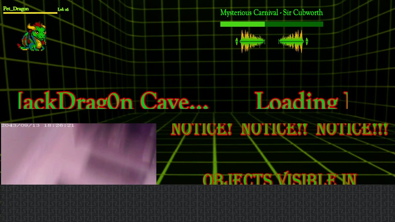Click the 'OBJECTS VISIBLE IN' scrolling text
Screen dimensions: 395x222
(280, 179)
